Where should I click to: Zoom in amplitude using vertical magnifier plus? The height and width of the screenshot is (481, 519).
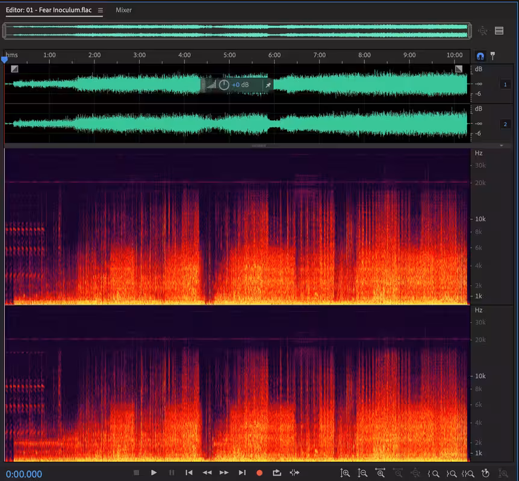(345, 473)
